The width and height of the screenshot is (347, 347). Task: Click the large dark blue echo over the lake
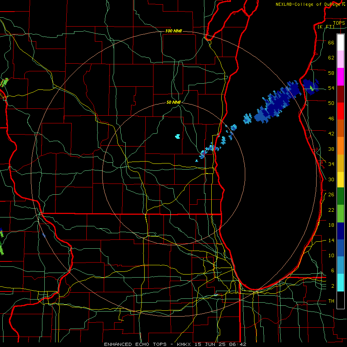(278, 103)
